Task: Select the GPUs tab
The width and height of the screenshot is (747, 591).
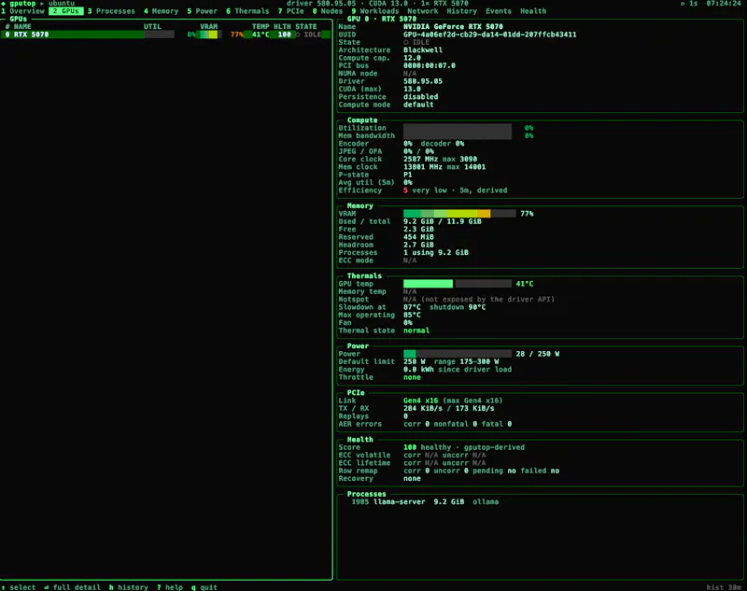Action: pyautogui.click(x=65, y=11)
